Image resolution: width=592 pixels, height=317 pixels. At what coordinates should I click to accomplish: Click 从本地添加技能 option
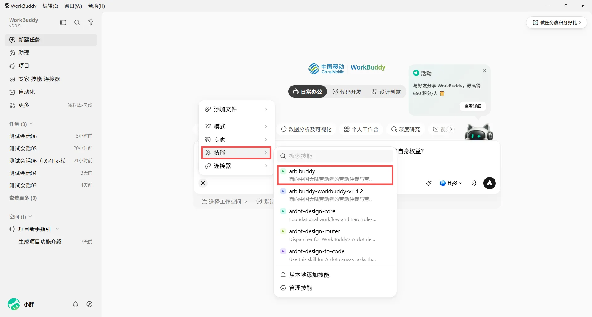click(335, 275)
